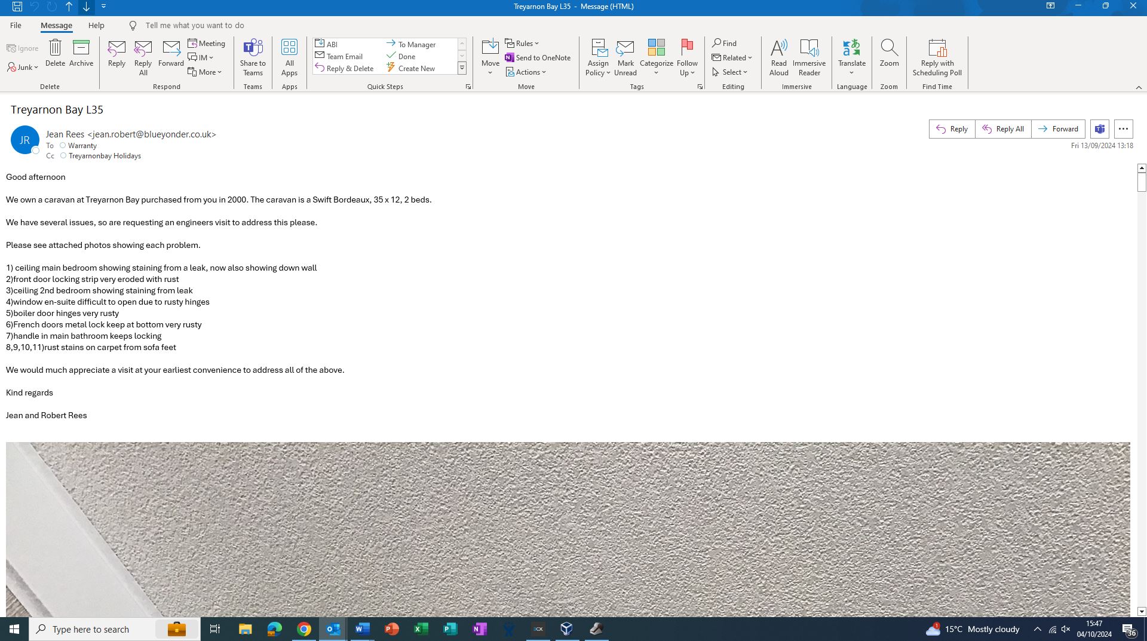Click the Forward icon in the ribbon
Screen dimensions: 1147x641
tap(171, 48)
